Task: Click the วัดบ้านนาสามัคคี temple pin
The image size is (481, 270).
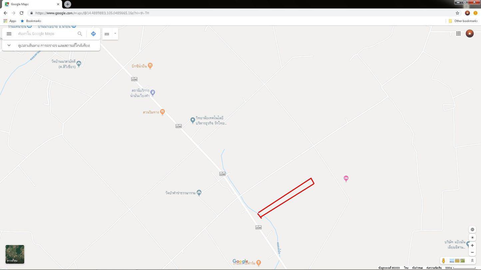Action: click(79, 65)
